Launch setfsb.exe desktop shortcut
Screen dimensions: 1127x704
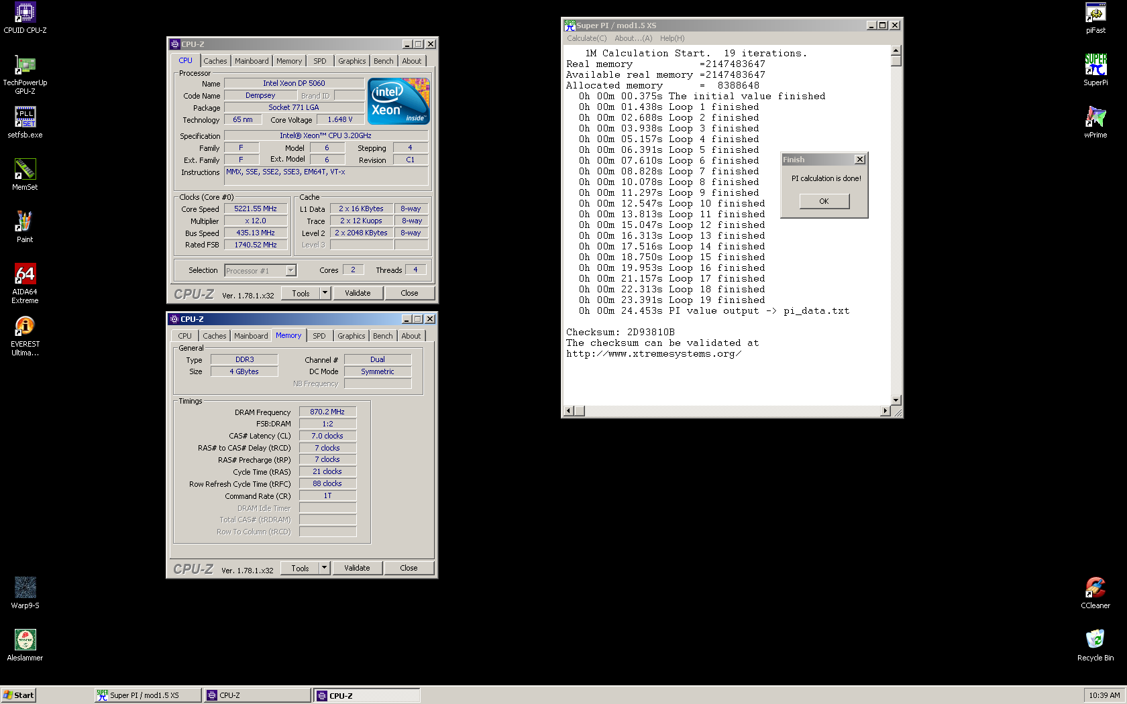click(x=25, y=122)
